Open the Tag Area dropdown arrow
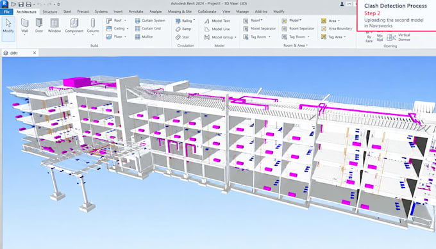This screenshot has height=249, width=436. click(x=345, y=37)
